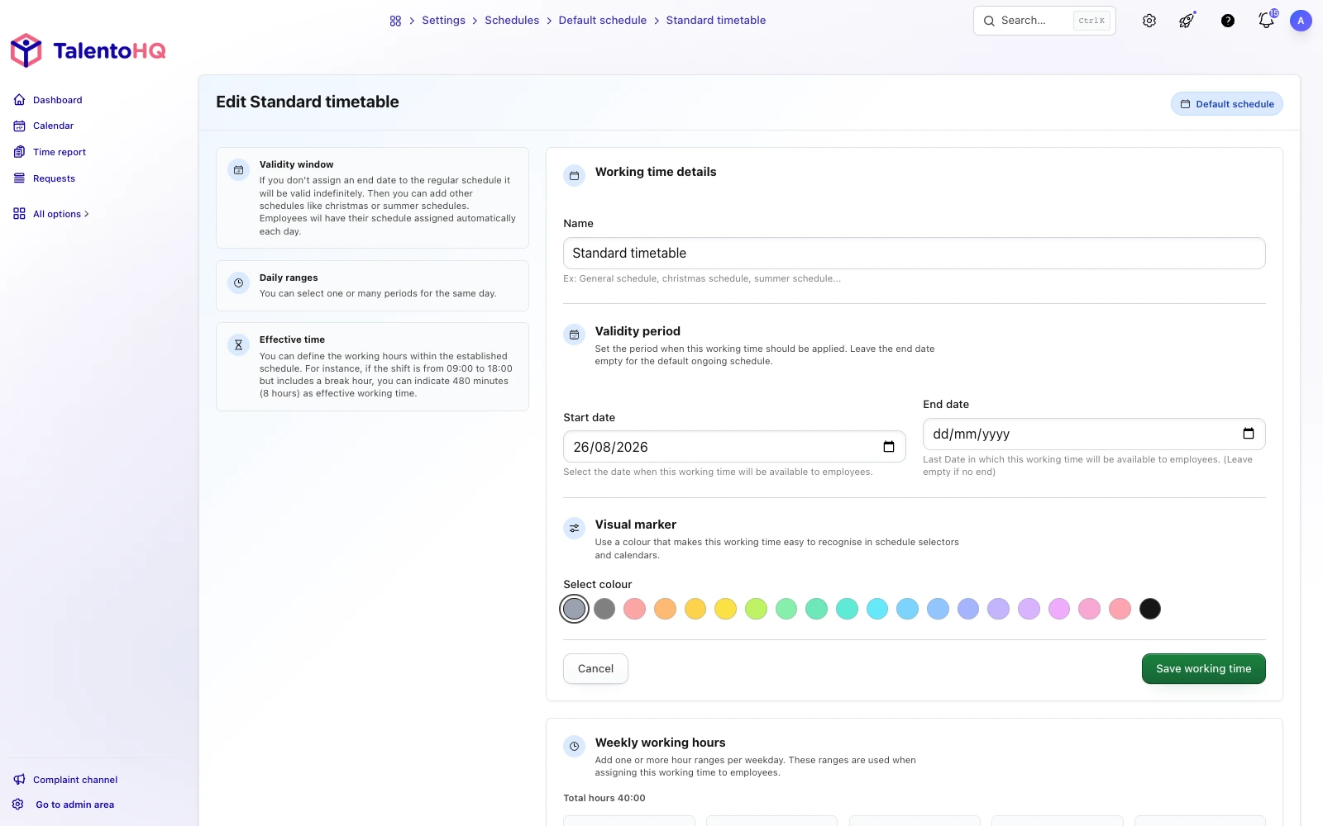Viewport: 1323px width, 826px height.
Task: Click the Visual marker sliders icon
Action: (x=574, y=529)
